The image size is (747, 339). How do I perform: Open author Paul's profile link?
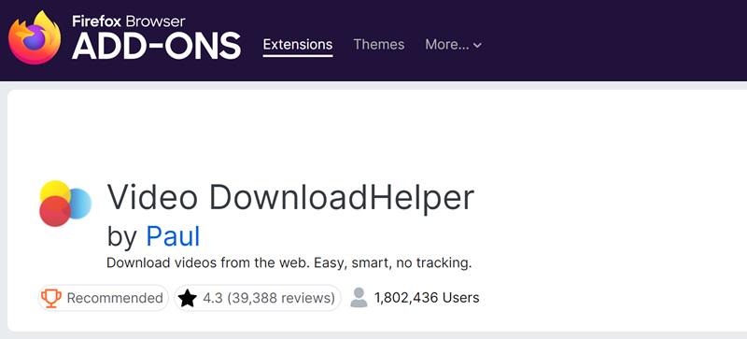point(173,236)
